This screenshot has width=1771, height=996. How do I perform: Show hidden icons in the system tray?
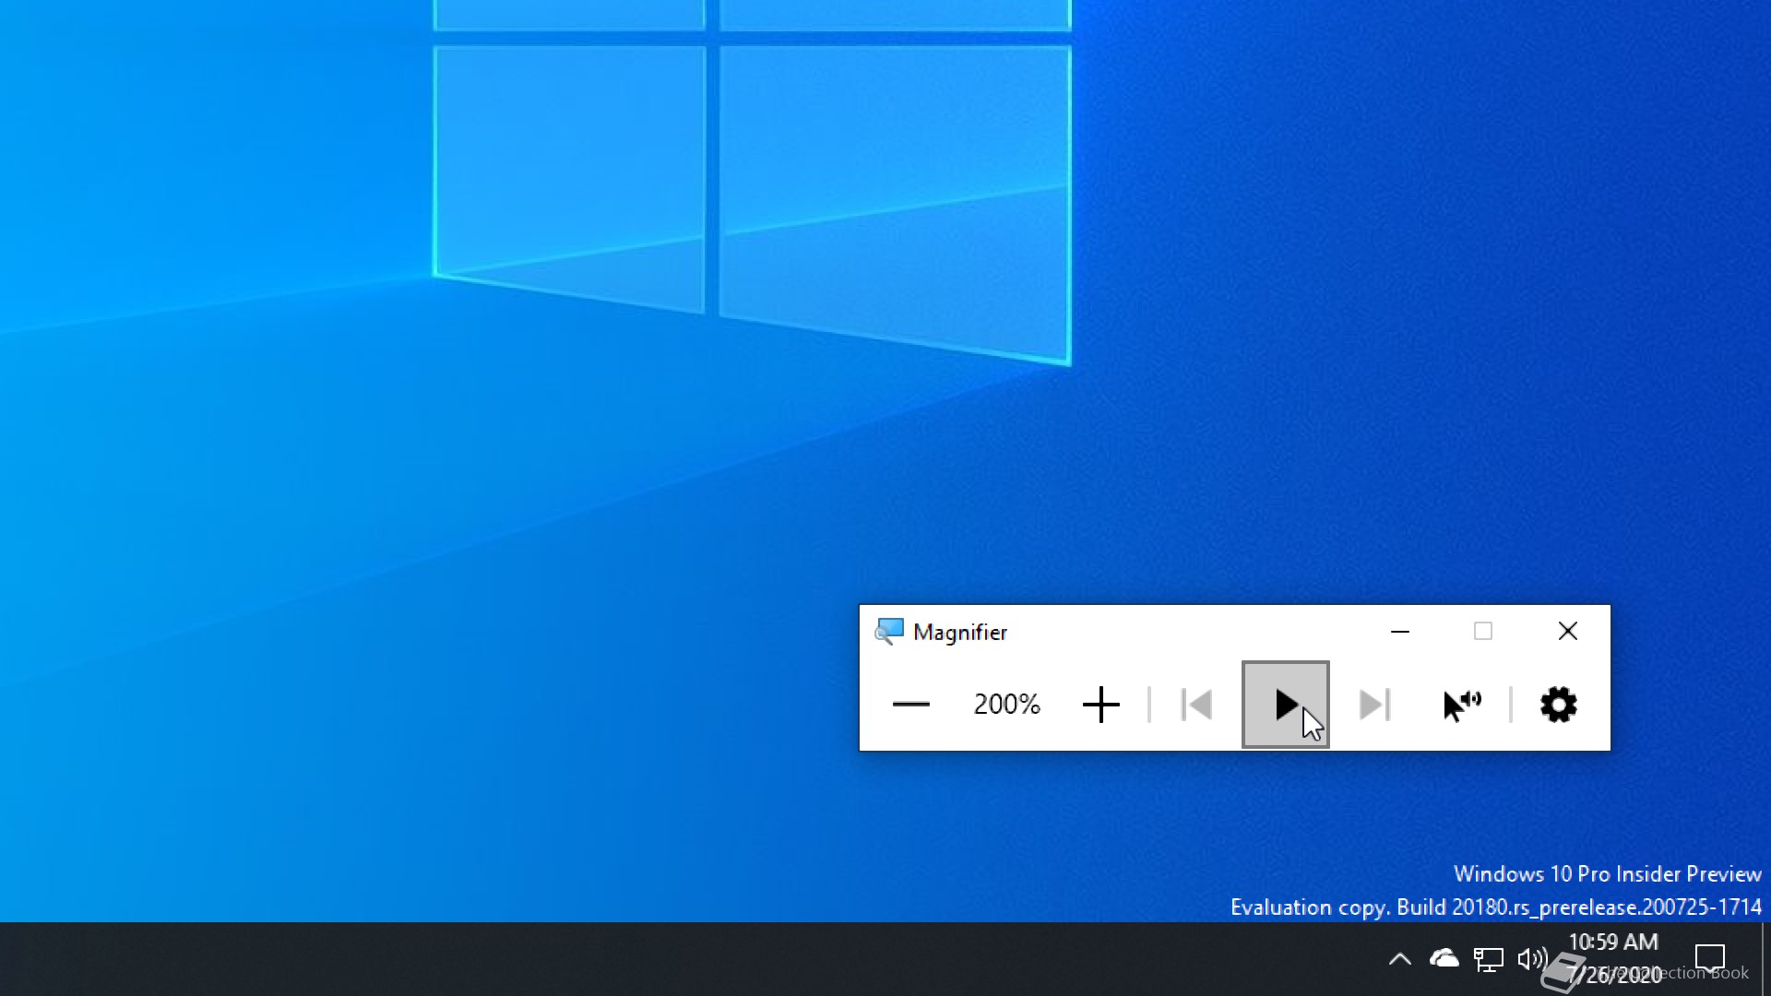[x=1399, y=959]
